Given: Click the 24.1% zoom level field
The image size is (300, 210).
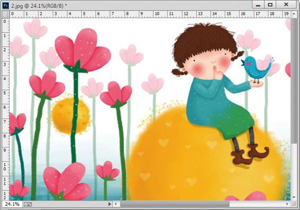Looking at the screenshot, I should [12, 204].
